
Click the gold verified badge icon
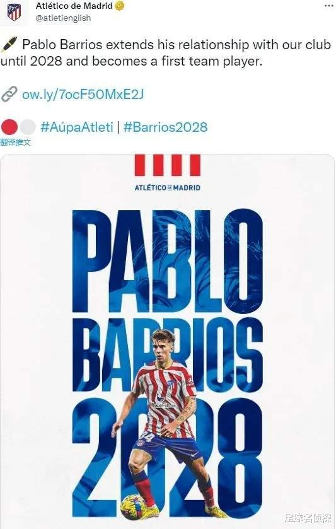pyautogui.click(x=120, y=6)
